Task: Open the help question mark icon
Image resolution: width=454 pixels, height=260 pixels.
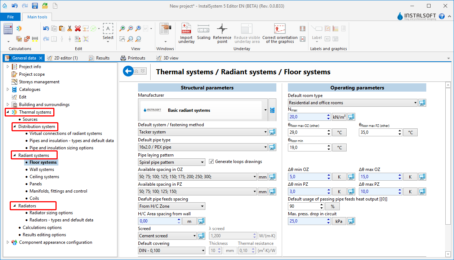Action: pos(442,16)
